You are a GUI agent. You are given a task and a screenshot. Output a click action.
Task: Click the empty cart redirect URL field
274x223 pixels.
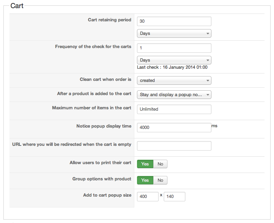(174, 146)
